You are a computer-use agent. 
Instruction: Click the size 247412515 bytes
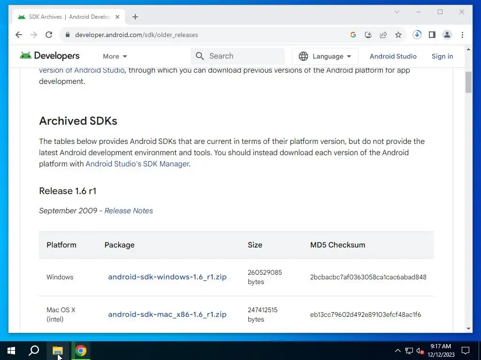[263, 315]
